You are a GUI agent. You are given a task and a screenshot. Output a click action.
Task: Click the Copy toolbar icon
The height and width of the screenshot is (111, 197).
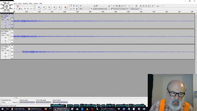tap(117, 6)
